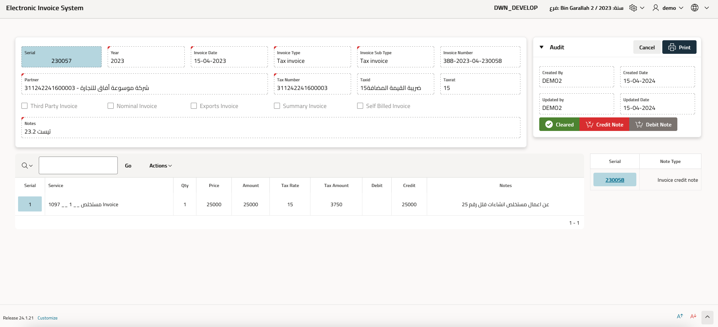Click the Go search button
The height and width of the screenshot is (327, 718).
click(x=128, y=166)
